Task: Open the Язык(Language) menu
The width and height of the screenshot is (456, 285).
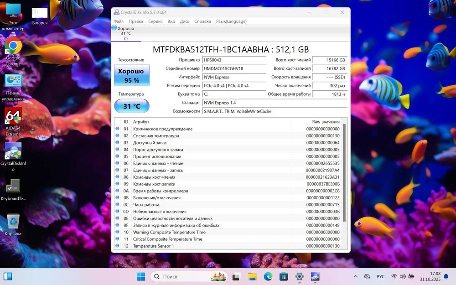Action: pos(231,21)
